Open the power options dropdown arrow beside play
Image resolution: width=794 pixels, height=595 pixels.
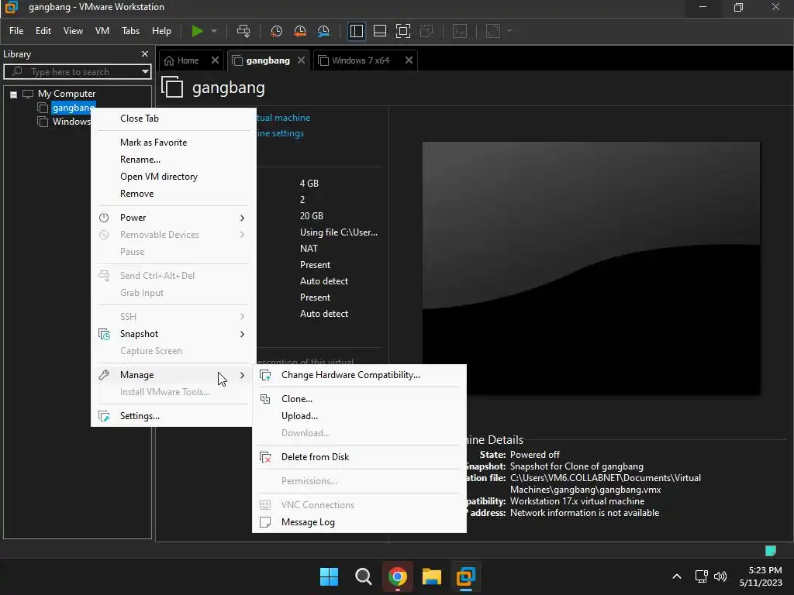pyautogui.click(x=214, y=31)
